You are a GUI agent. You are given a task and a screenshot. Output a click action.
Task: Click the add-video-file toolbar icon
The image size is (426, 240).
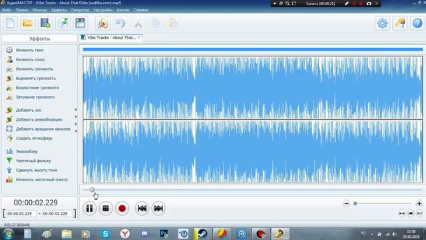click(45, 23)
